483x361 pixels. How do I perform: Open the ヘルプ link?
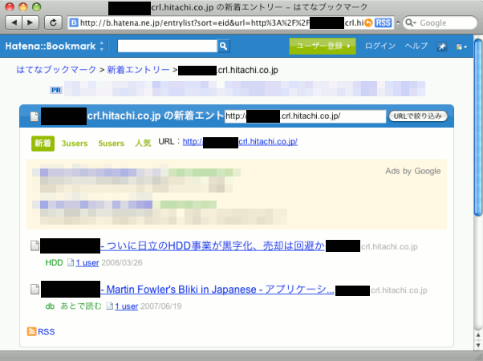(x=416, y=46)
